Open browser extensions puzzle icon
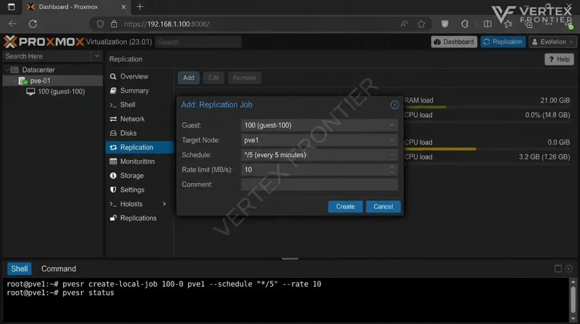Screen dimensions: 580x324 pyautogui.click(x=464, y=24)
